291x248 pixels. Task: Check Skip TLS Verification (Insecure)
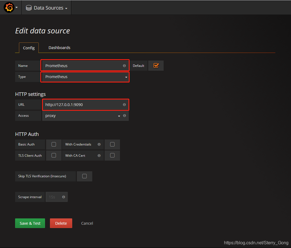click(x=85, y=176)
